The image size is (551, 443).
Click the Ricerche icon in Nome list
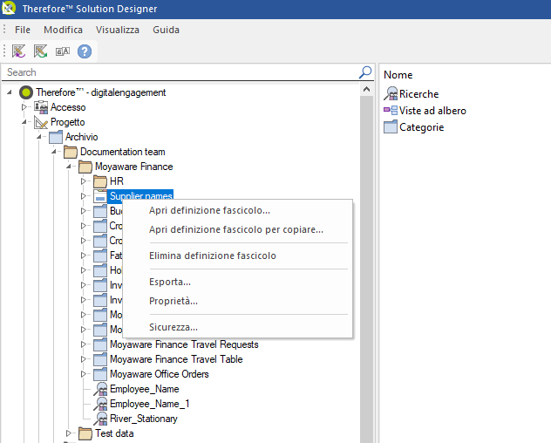pos(391,94)
